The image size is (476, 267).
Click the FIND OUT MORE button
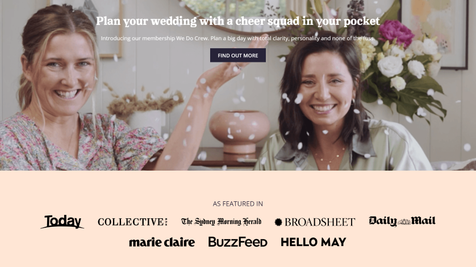(x=237, y=55)
